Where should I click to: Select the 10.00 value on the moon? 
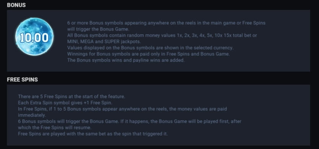point(34,38)
